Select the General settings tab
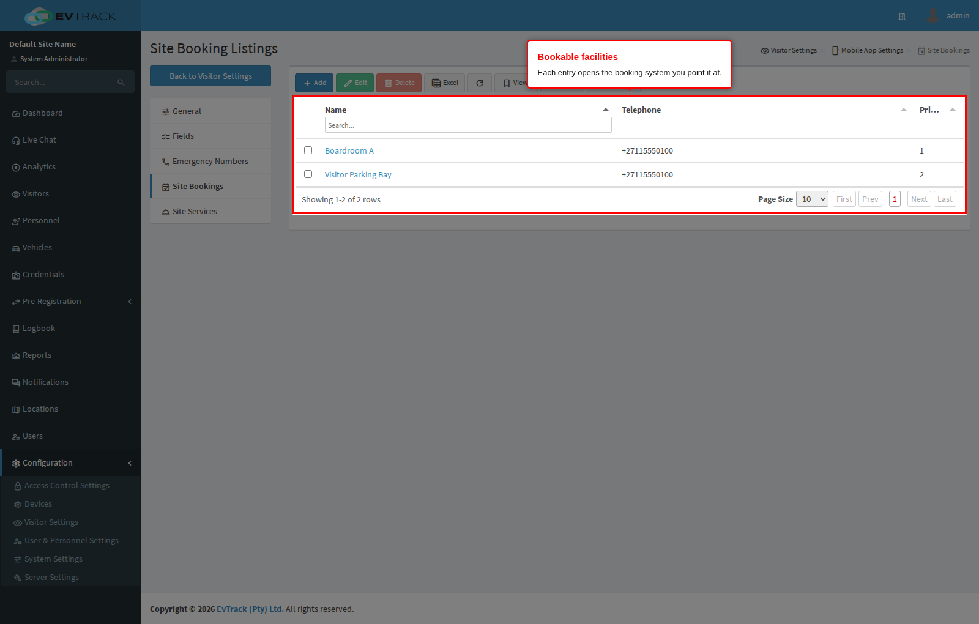Screen dimensions: 979x624 click(210, 111)
